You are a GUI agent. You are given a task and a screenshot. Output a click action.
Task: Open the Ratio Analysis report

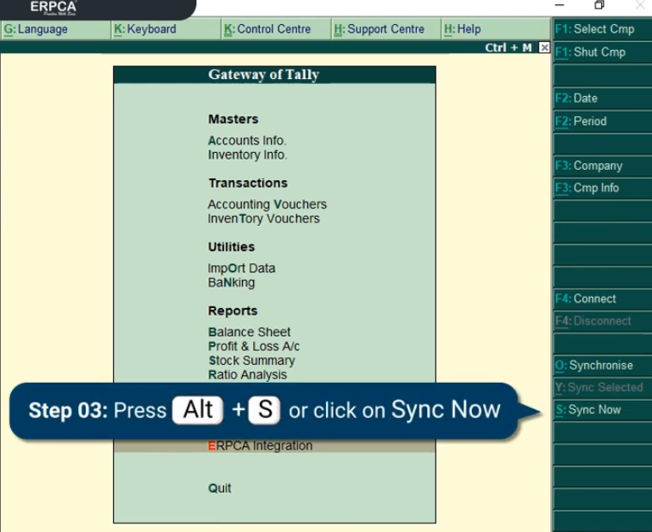coord(247,374)
